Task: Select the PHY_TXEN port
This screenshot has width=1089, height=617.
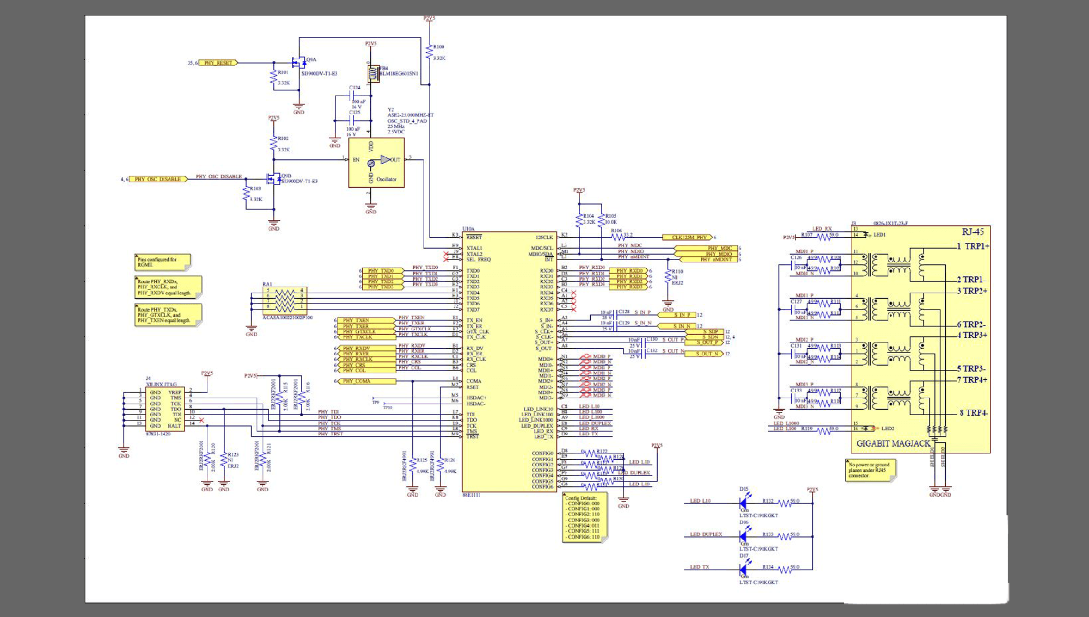Action: pos(366,320)
